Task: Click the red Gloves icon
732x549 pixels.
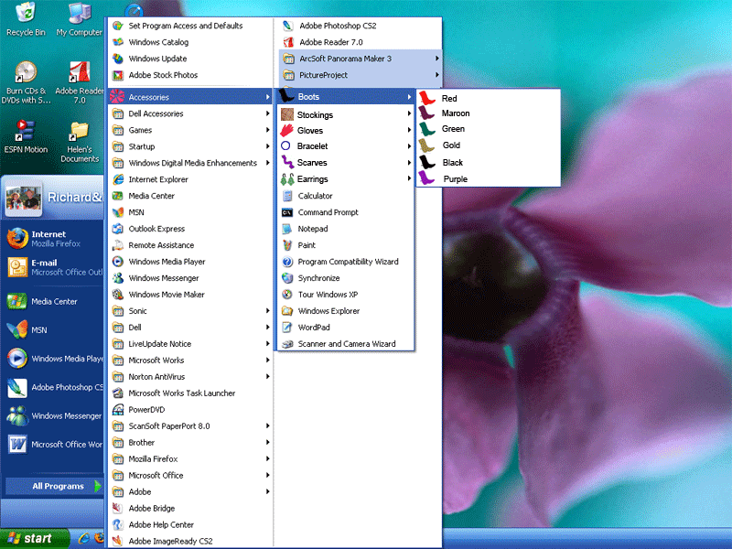Action: pos(286,130)
